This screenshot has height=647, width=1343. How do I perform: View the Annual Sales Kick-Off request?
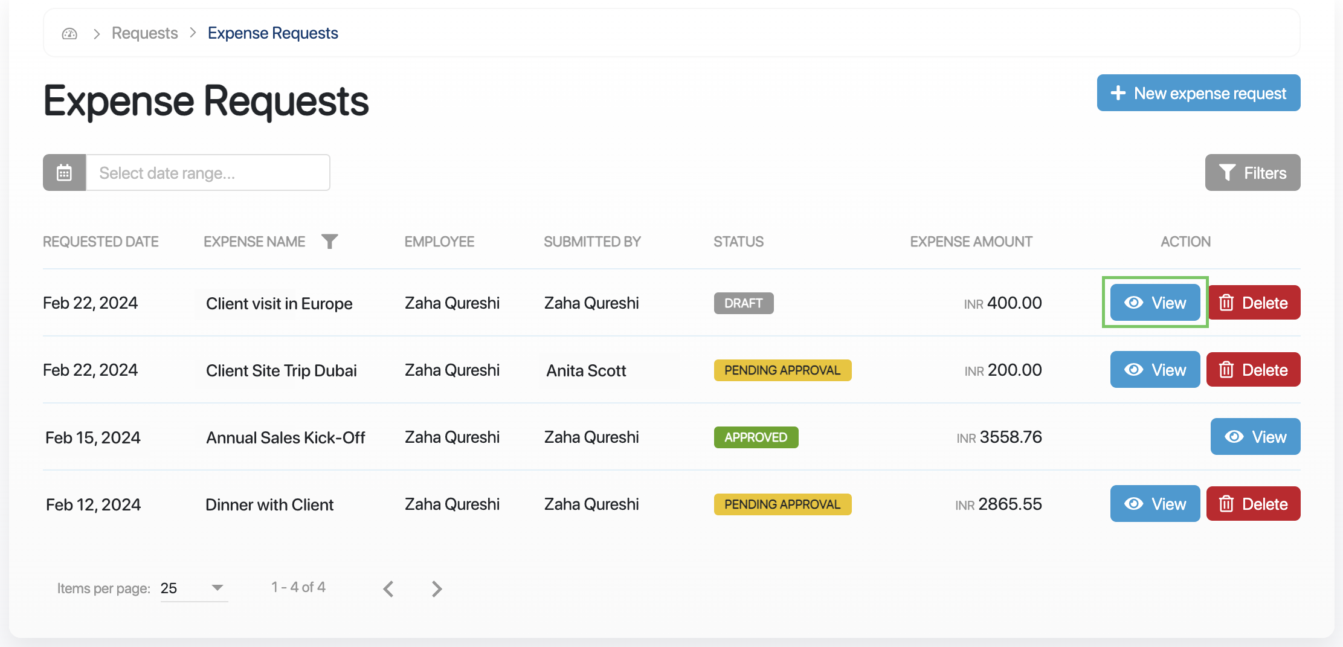pos(1255,437)
